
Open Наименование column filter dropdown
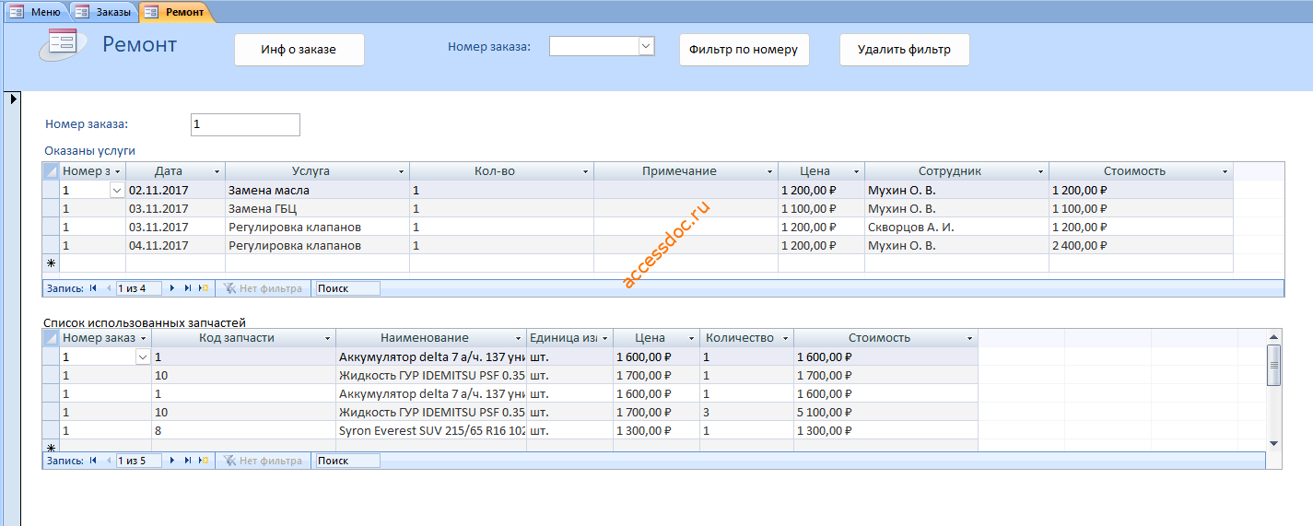click(519, 339)
